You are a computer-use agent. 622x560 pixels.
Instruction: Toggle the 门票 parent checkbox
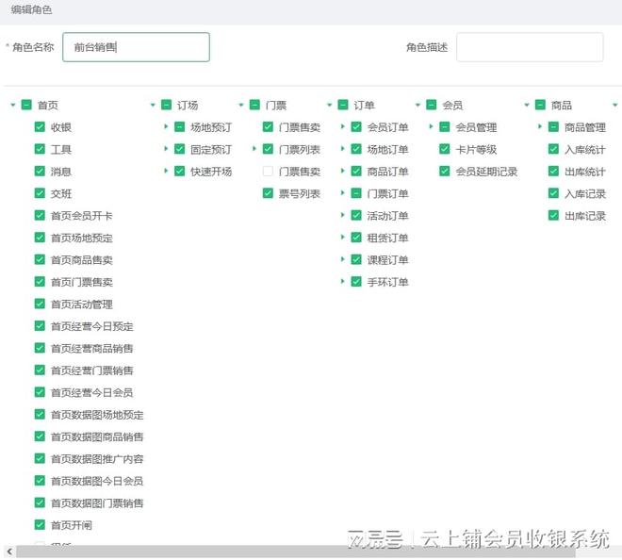click(x=254, y=106)
